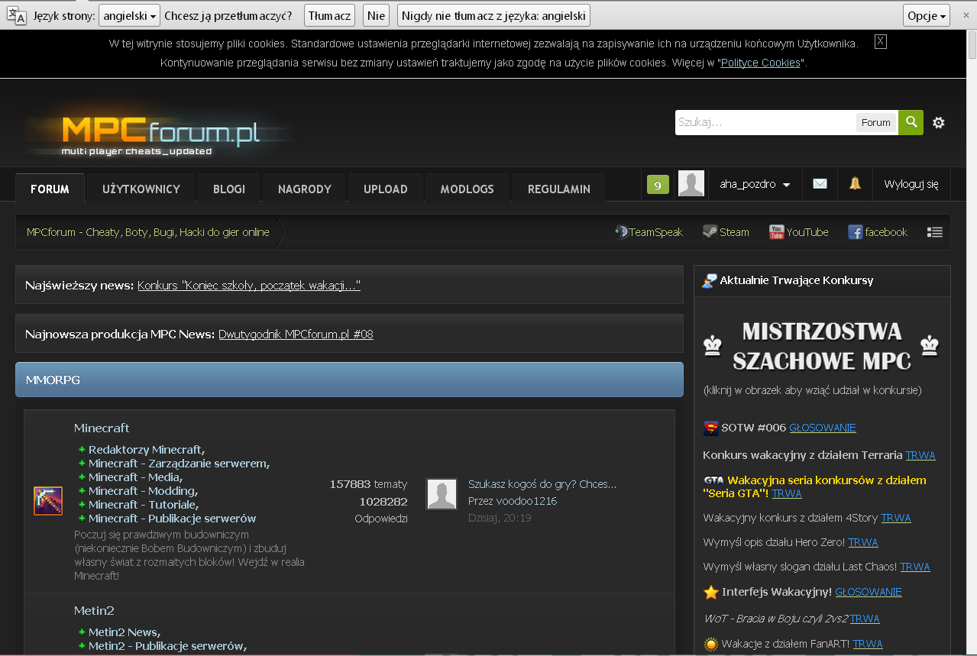Open Minecraft - Modding subforum

[142, 491]
